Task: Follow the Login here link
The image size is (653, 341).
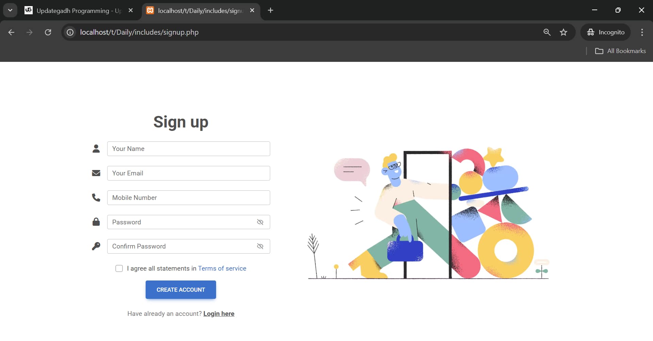Action: click(x=219, y=314)
